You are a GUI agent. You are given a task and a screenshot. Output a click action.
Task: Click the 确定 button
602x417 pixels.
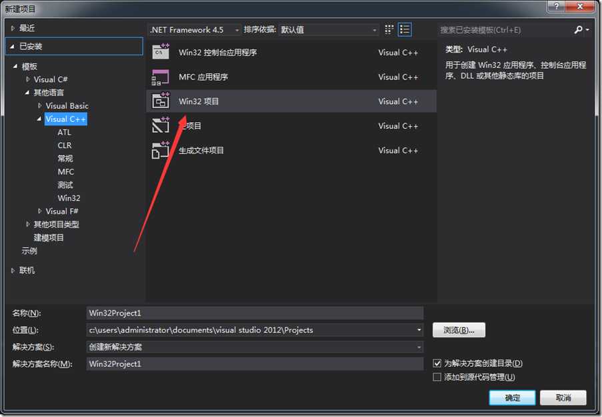pos(512,398)
